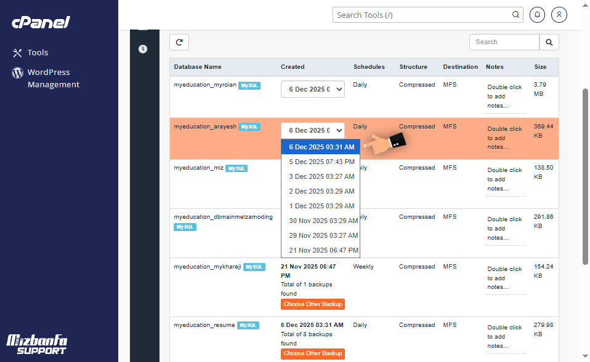590x362 pixels.
Task: Expand the Created dropdown for myeducation_myroian
Action: (x=312, y=89)
